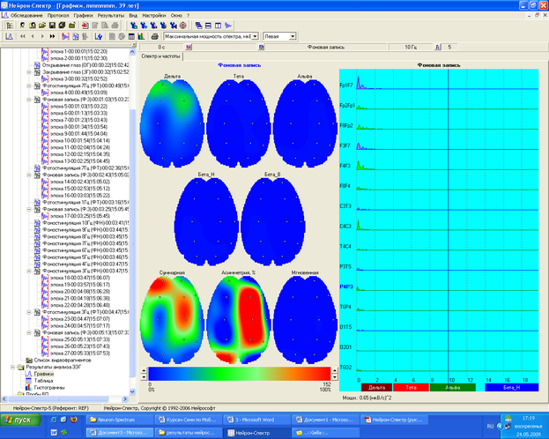Select Таблица in results tree
Screen dimensions: 549x439
43,381
